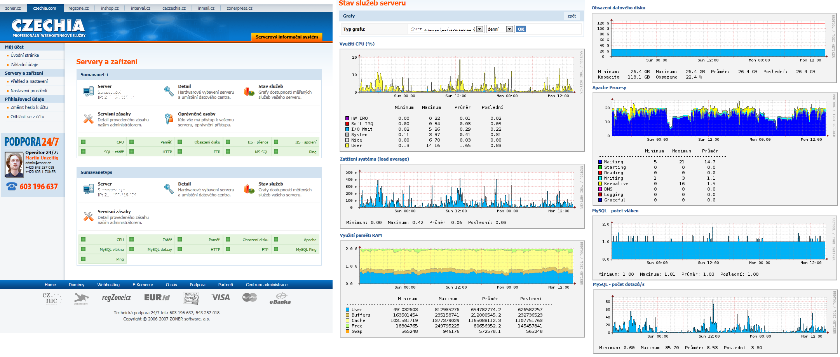
Task: Open Přehled a nastavení in sidebar
Action: 29,81
